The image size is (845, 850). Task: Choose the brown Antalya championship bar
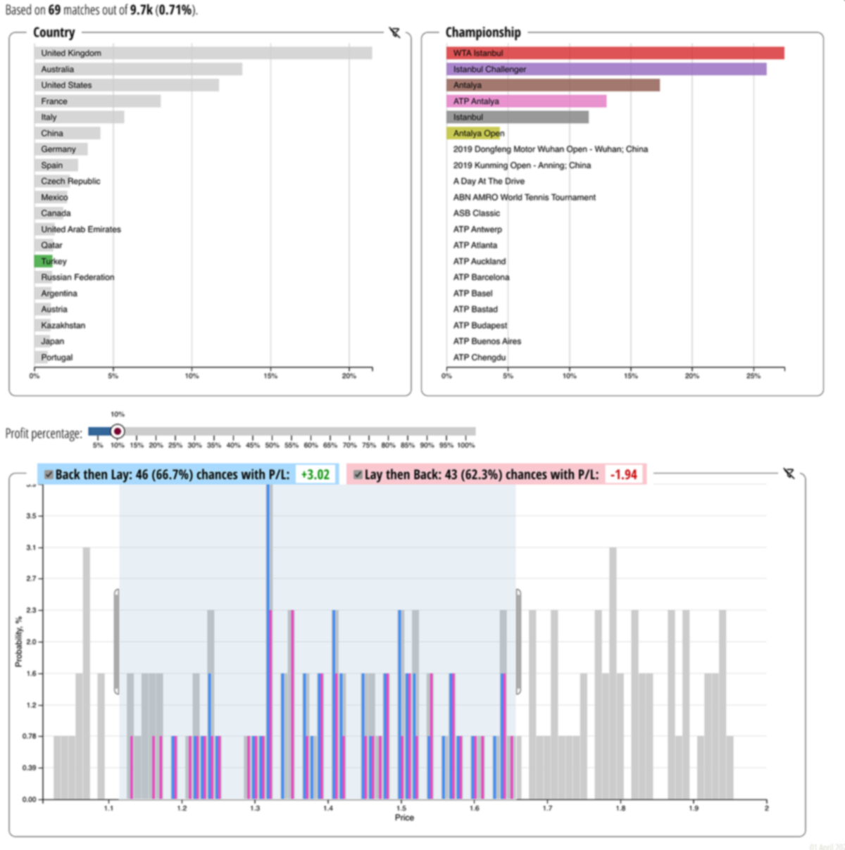point(553,85)
